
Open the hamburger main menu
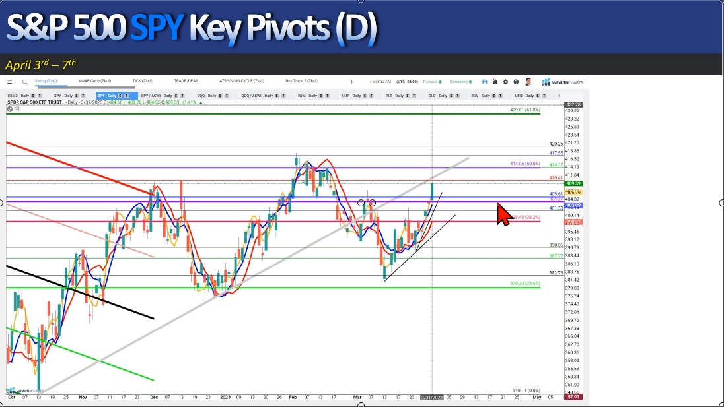point(10,82)
